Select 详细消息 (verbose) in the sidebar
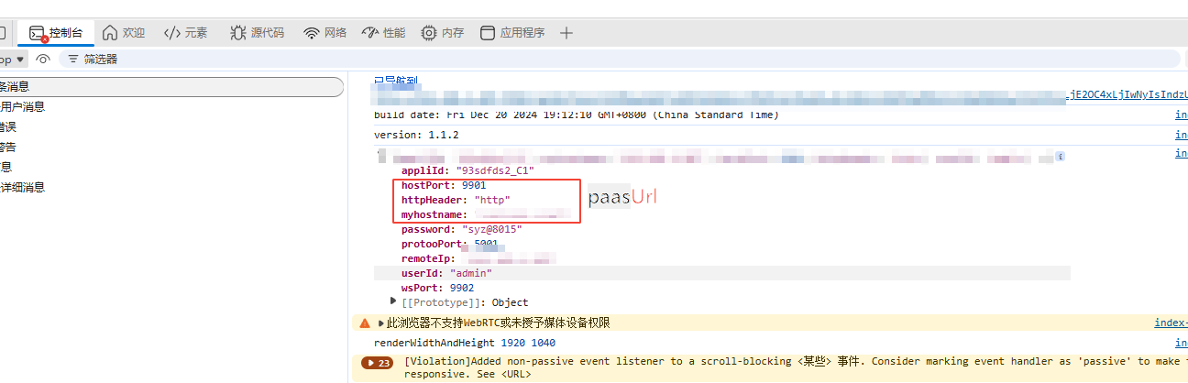Screen dimensions: 1188x383 [x=23, y=187]
